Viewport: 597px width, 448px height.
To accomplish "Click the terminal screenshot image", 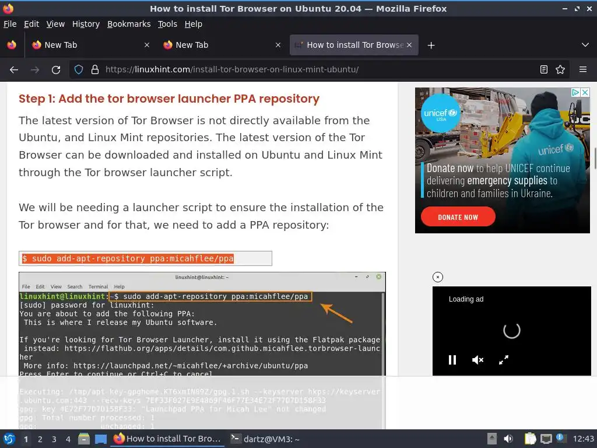I will click(202, 351).
